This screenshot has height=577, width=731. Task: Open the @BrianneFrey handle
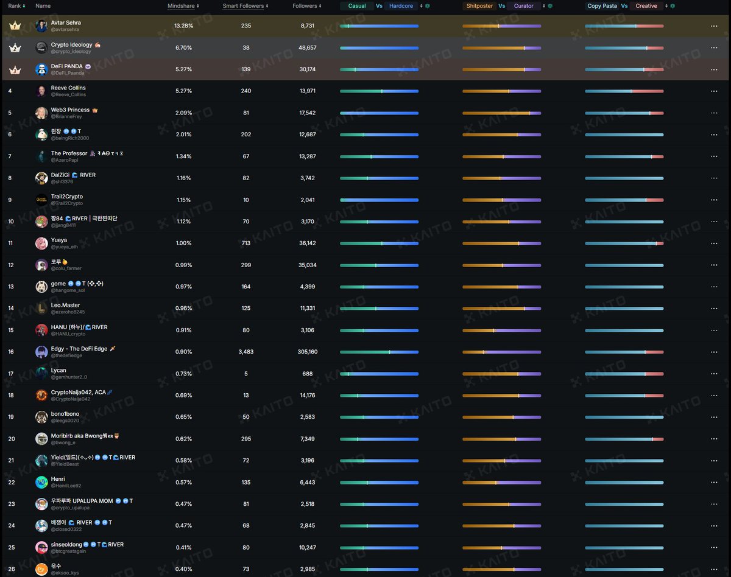tap(66, 117)
